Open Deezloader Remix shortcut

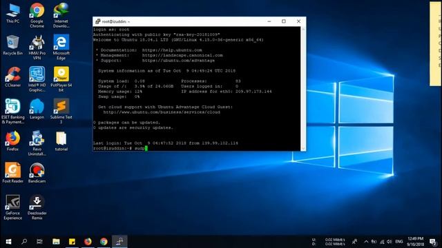point(37,207)
